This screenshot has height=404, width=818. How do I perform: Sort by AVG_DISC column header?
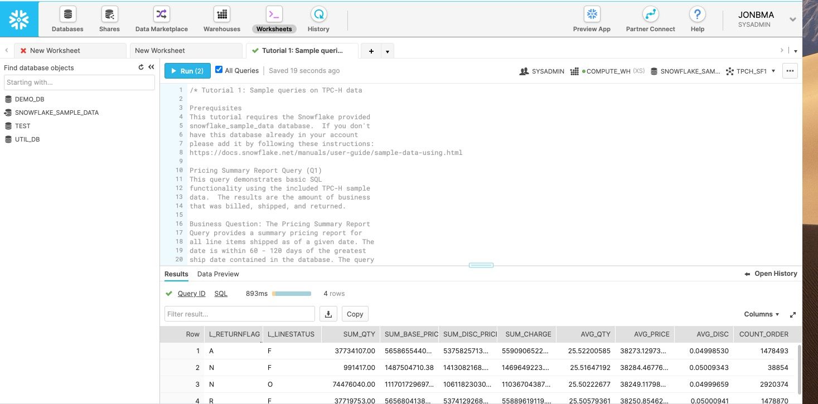coord(703,334)
